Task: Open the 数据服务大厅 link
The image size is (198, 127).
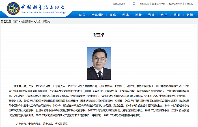Action: point(175,4)
